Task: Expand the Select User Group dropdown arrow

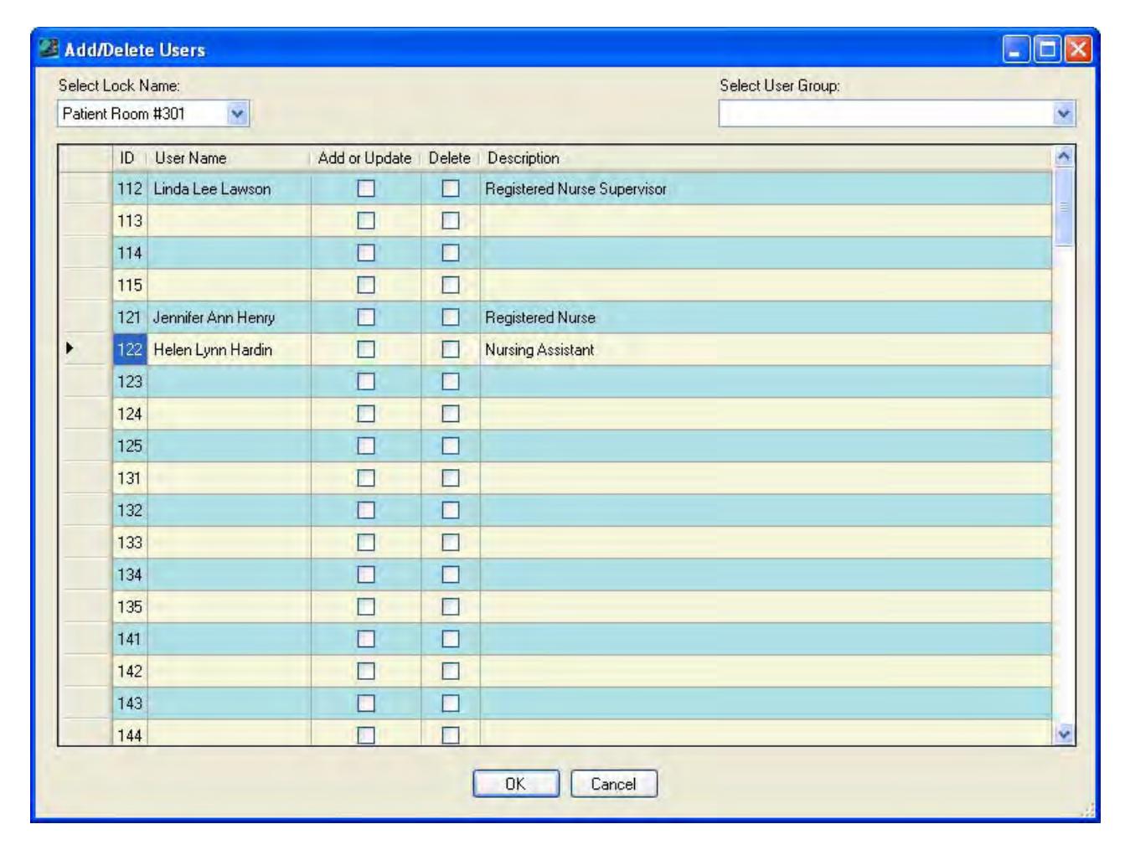Action: [1064, 114]
